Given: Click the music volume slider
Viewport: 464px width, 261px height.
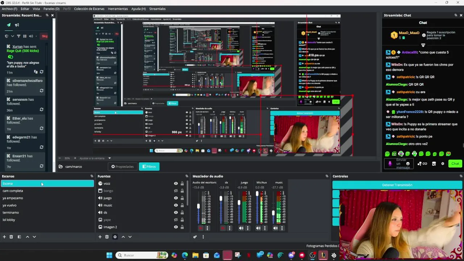Looking at the screenshot, I should point(273,207).
